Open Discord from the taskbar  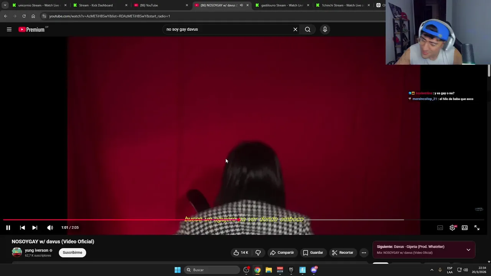[x=314, y=270]
